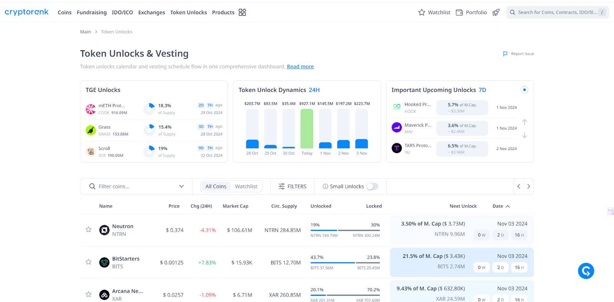
Task: Open the Products grid icon
Action: tap(242, 12)
